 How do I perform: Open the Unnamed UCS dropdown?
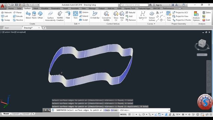tap(202, 55)
